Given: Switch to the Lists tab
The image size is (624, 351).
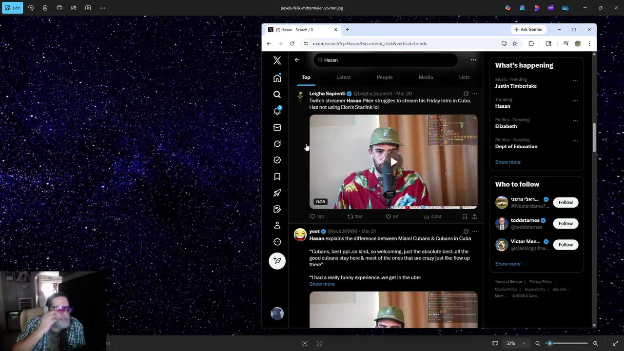Looking at the screenshot, I should coord(464,77).
